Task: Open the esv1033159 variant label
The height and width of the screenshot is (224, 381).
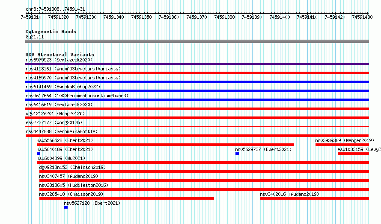Action: (x=359, y=149)
